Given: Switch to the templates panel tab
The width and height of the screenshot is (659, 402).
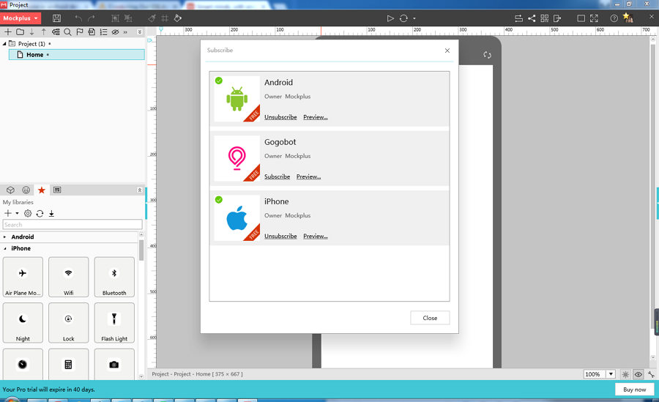Looking at the screenshot, I should (x=57, y=190).
